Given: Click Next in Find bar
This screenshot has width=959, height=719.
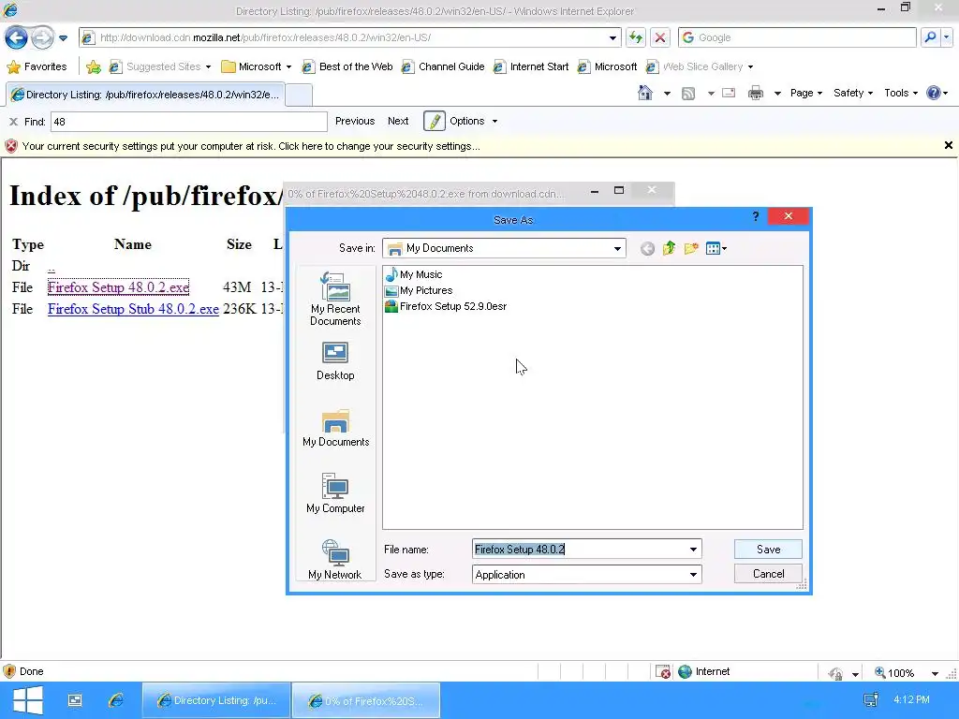Looking at the screenshot, I should (x=398, y=121).
